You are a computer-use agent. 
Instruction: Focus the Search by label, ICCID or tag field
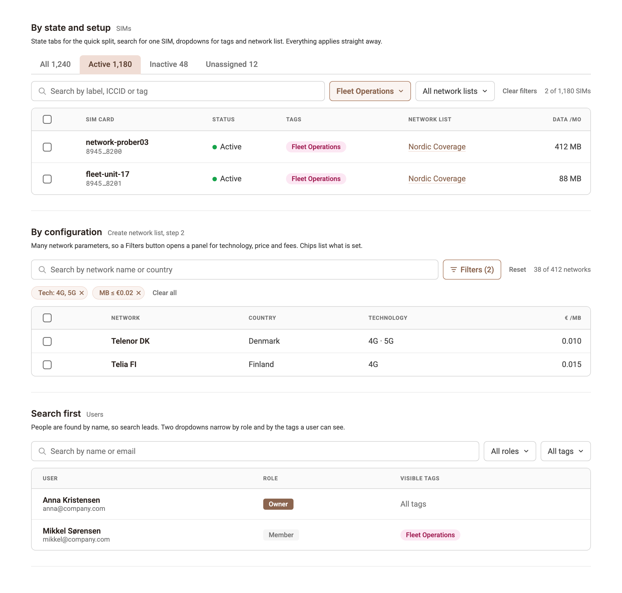(178, 91)
